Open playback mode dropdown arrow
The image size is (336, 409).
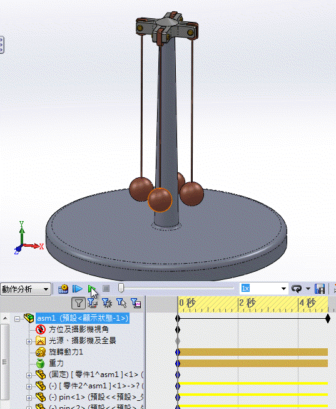tap(308, 289)
